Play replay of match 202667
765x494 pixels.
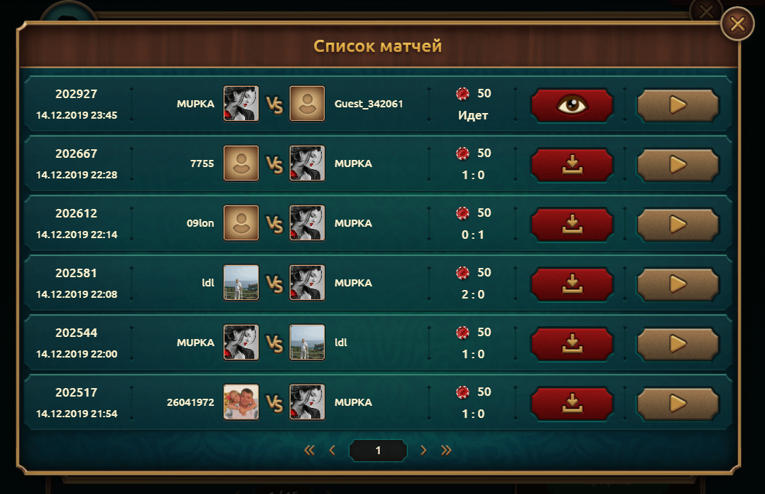[x=678, y=165]
